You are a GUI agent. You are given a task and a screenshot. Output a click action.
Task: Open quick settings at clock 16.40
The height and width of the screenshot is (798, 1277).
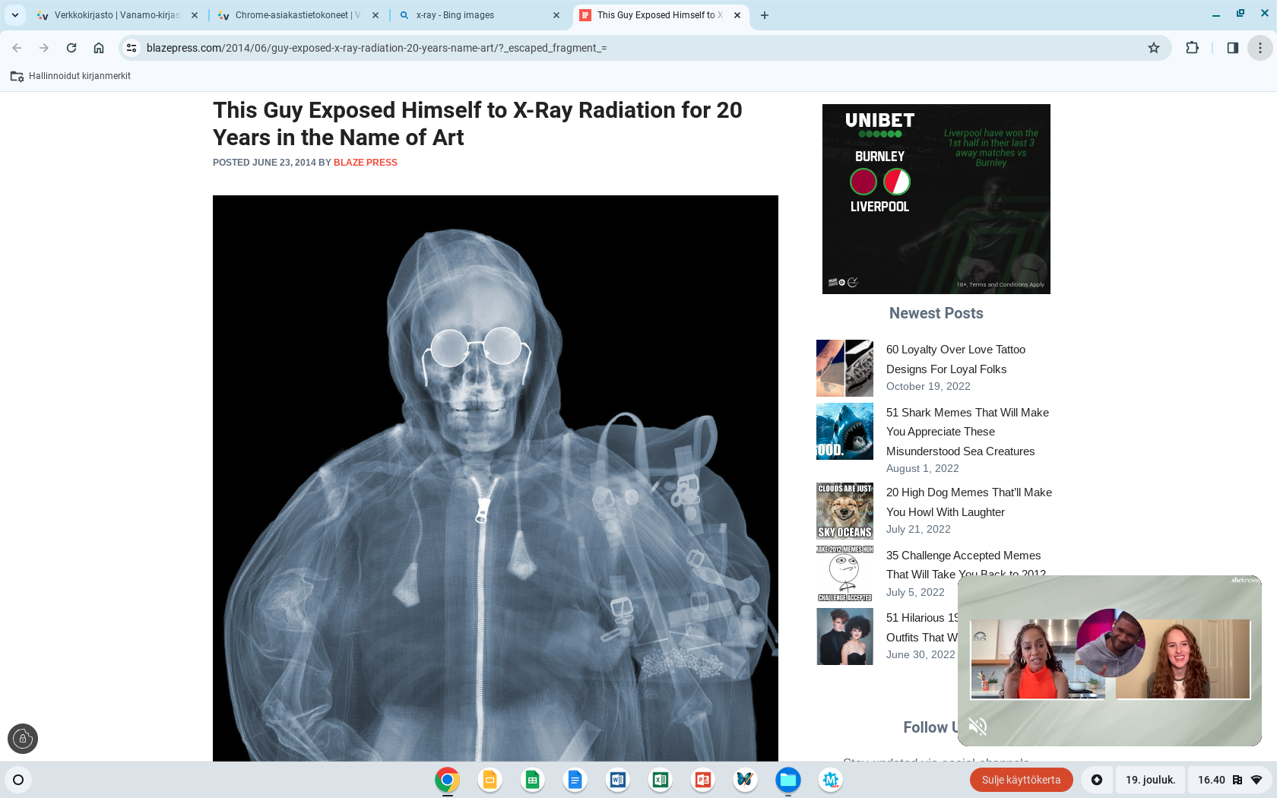coord(1228,780)
